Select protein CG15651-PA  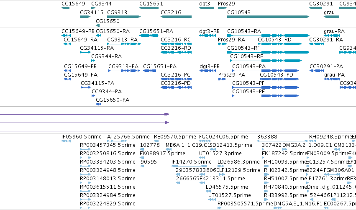(160, 67)
